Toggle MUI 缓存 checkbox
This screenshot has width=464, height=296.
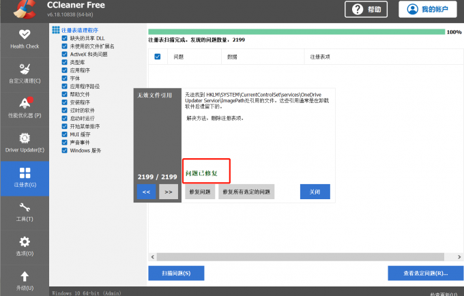click(x=64, y=134)
